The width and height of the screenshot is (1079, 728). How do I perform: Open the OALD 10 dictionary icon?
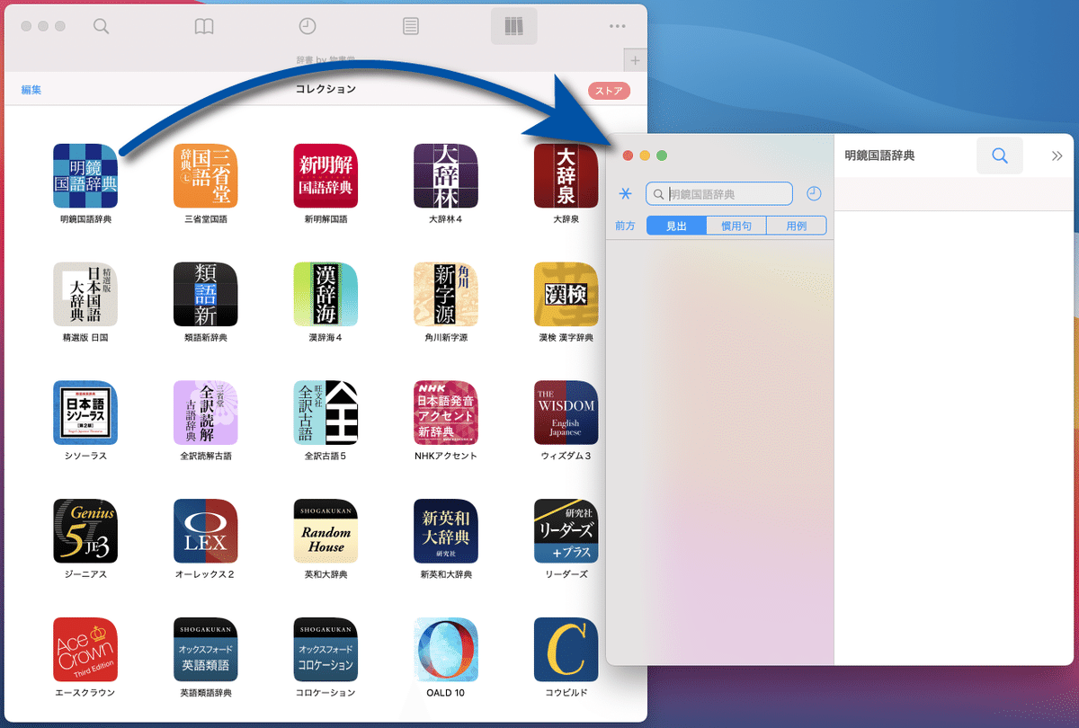click(x=446, y=649)
